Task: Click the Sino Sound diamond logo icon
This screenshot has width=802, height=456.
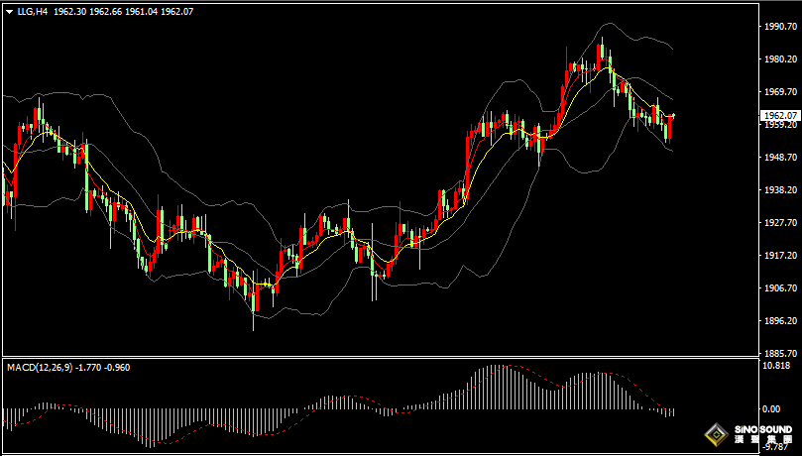Action: click(714, 434)
